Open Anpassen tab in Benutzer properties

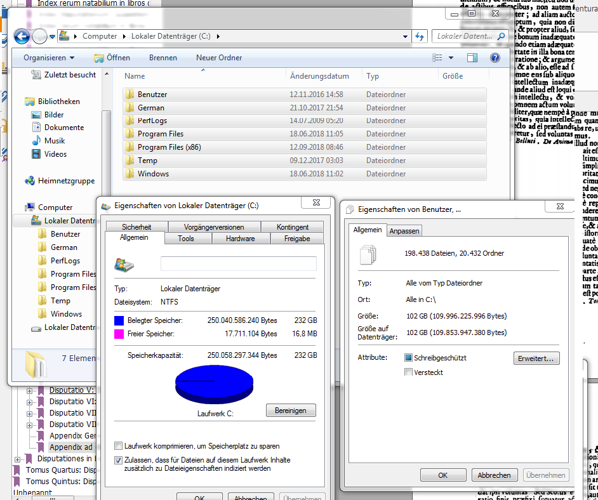[404, 231]
